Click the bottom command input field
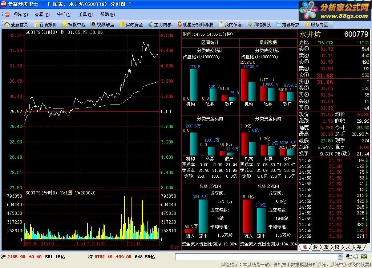 pyautogui.click(x=256, y=257)
